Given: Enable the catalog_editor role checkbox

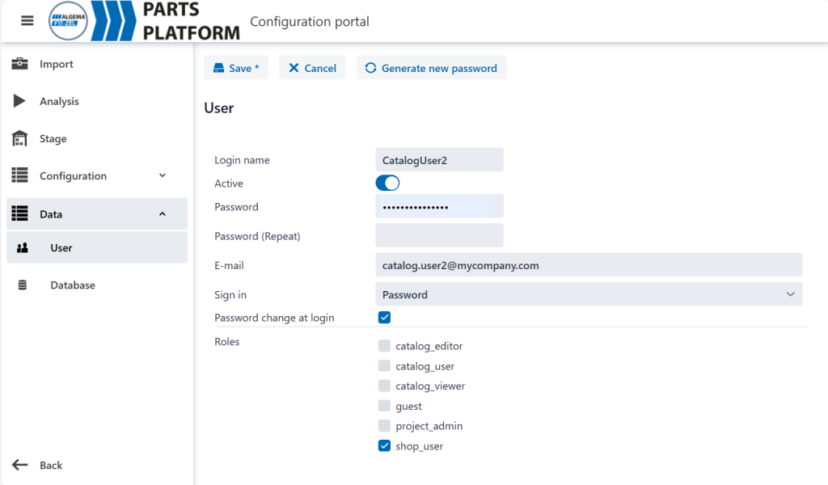Looking at the screenshot, I should (385, 346).
